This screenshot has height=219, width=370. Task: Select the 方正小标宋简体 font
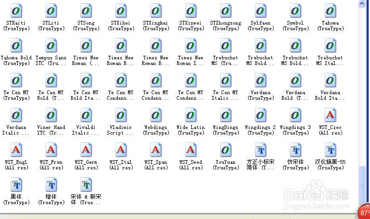261,150
